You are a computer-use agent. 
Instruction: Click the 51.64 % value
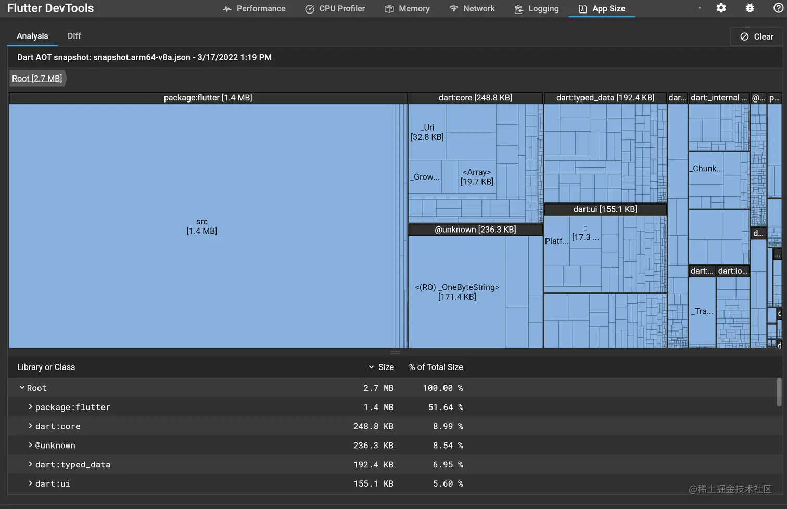click(x=446, y=407)
